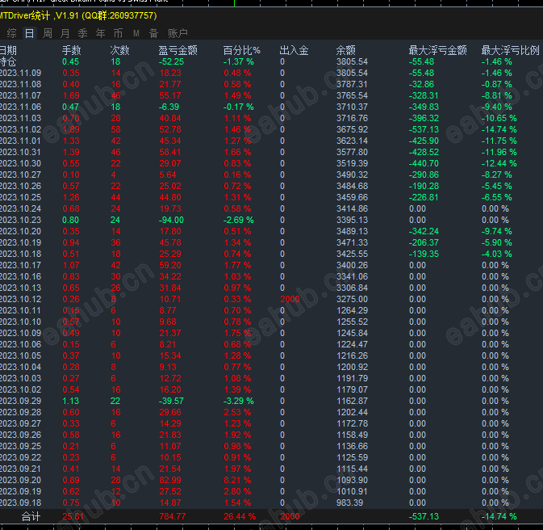Viewport: 543px width, 530px height.
Task: Select the date 2023.11.09
Action: tap(20, 74)
